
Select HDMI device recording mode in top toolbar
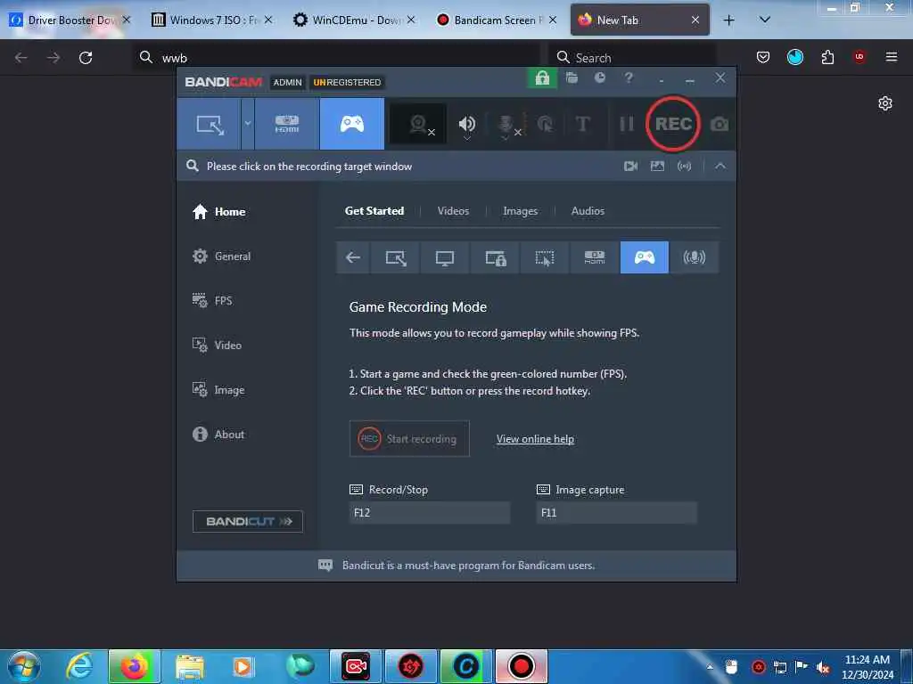pyautogui.click(x=286, y=124)
